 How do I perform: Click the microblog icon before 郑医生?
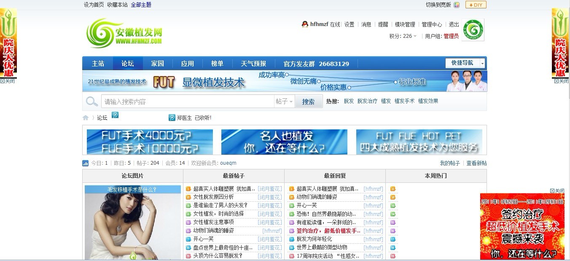pos(172,118)
